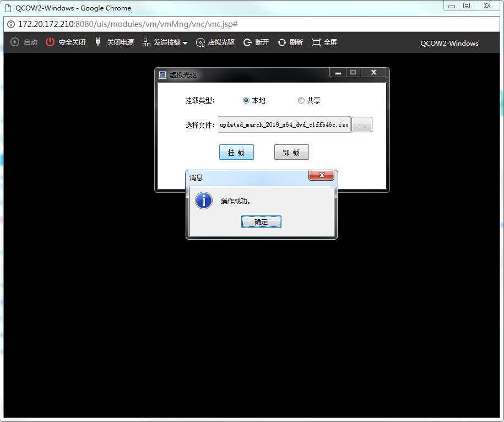This screenshot has height=422, width=504.
Task: Confirm the message with 确定 button
Action: [261, 222]
